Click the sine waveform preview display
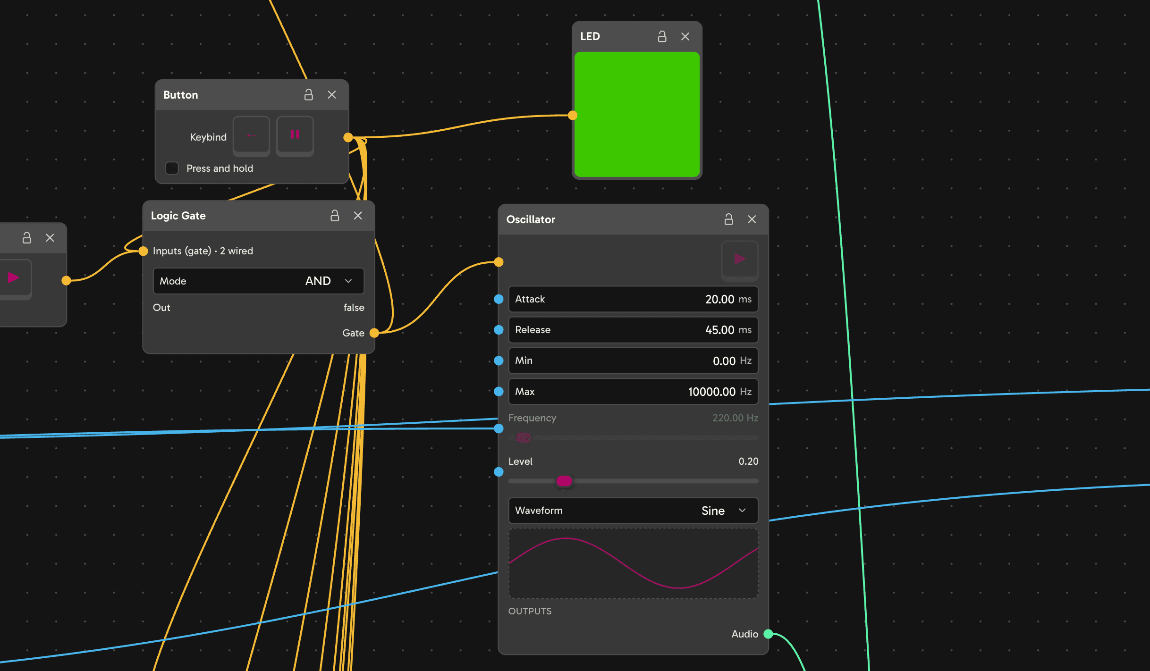The image size is (1150, 671). [633, 563]
